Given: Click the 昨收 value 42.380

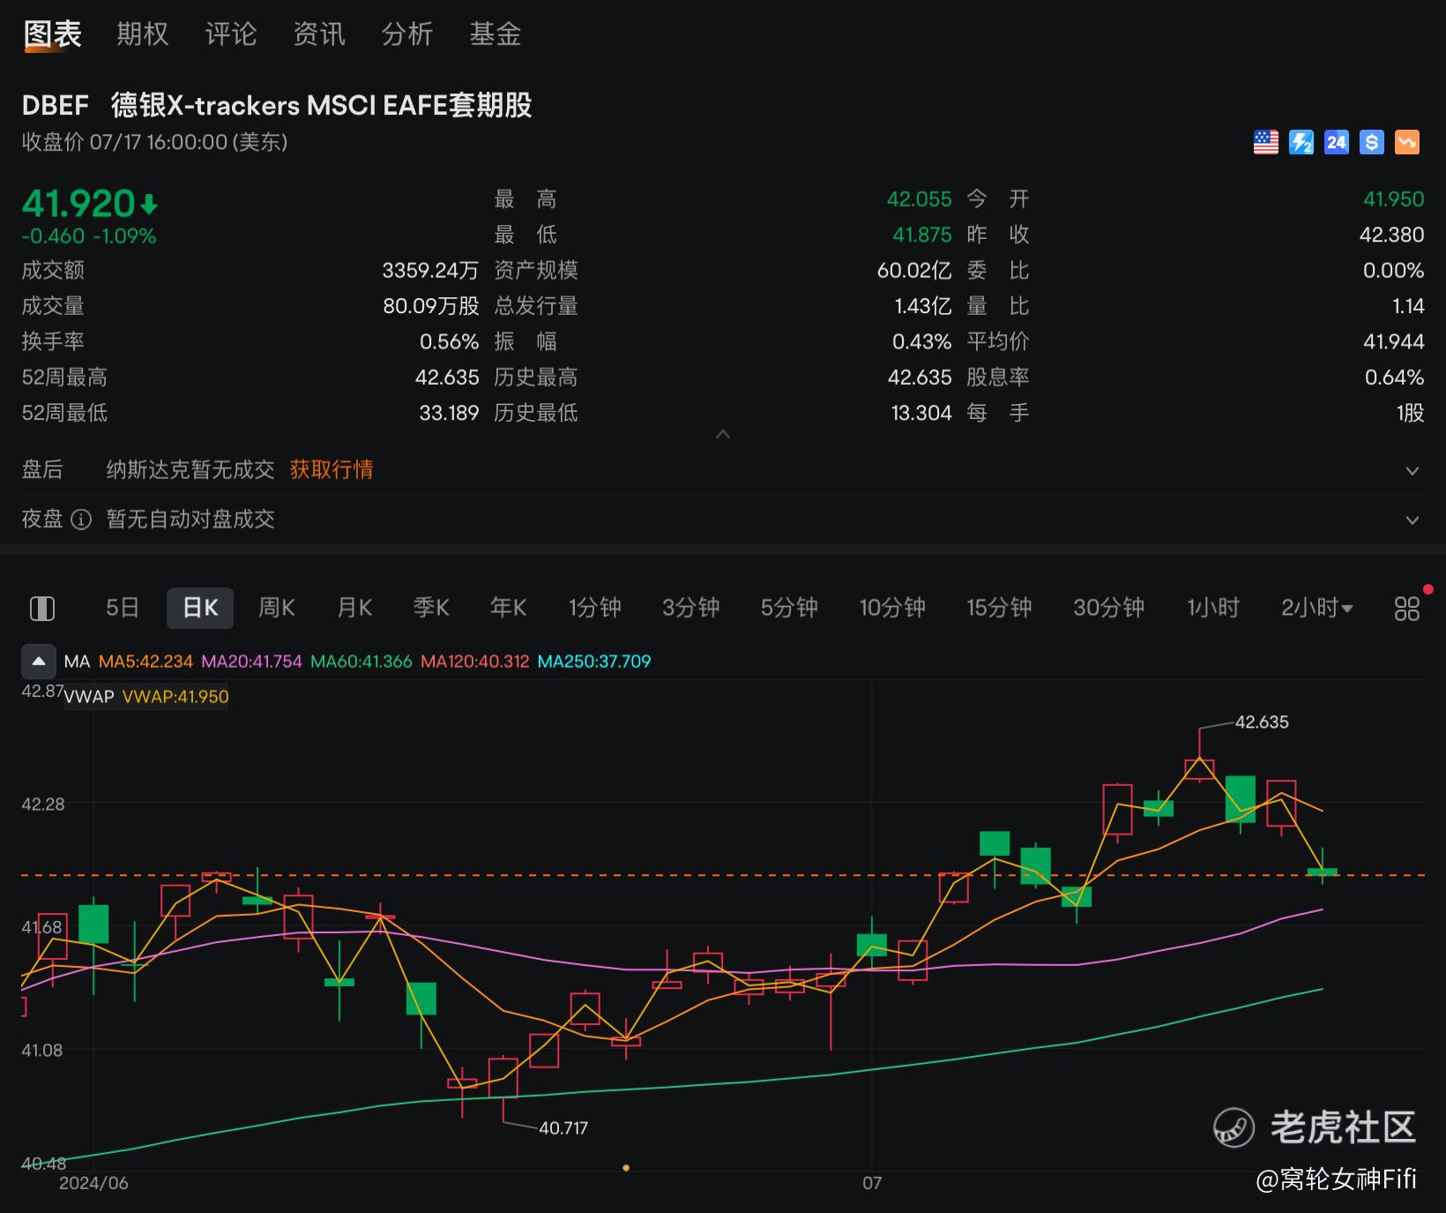Looking at the screenshot, I should pos(1392,235).
